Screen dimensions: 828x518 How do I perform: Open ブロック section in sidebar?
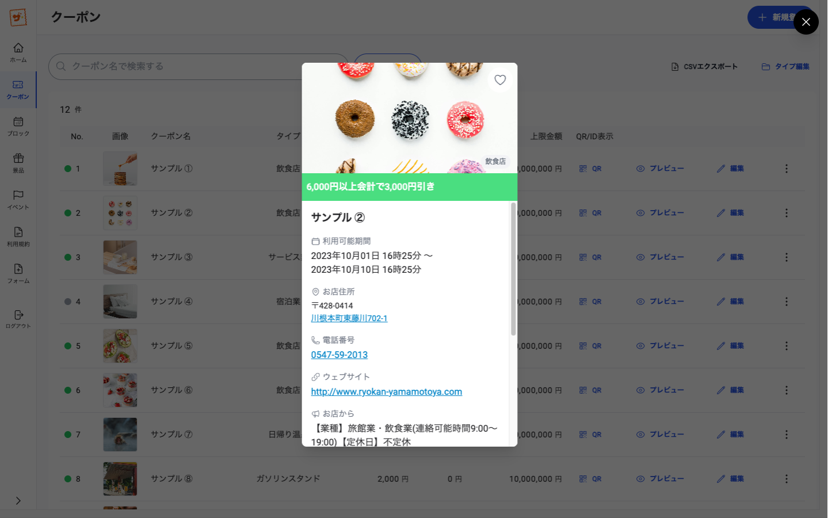(18, 127)
